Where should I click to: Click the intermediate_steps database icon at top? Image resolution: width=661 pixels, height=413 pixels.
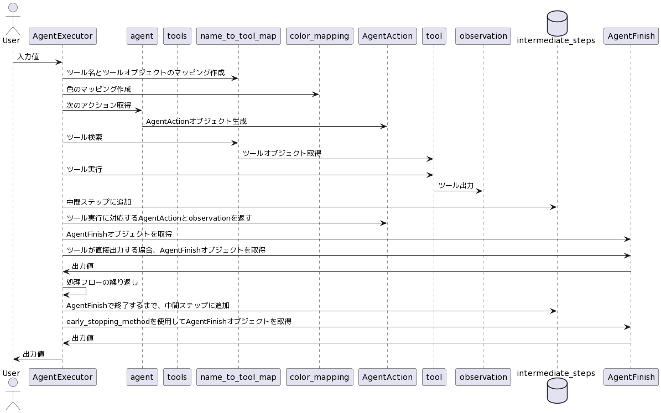[x=557, y=24]
